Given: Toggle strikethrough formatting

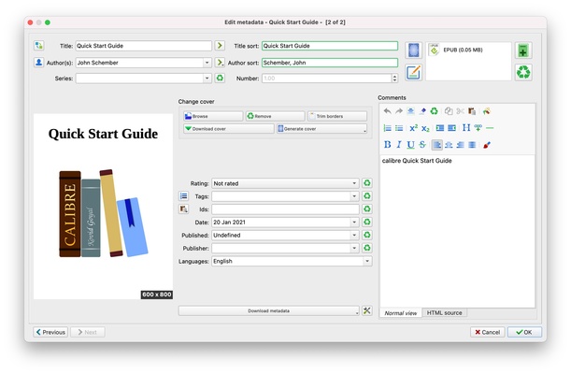Looking at the screenshot, I should tap(422, 145).
